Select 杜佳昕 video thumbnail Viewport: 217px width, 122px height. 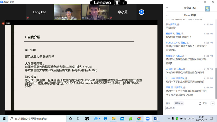pyautogui.click(x=94, y=12)
